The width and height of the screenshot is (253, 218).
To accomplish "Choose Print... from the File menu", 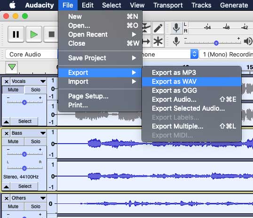I will point(100,105).
